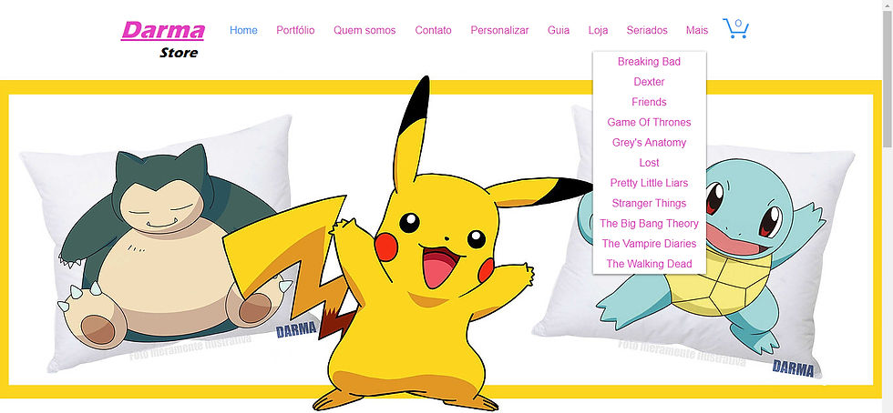Expand the Mais navigation menu
This screenshot has width=893, height=413.
point(697,30)
